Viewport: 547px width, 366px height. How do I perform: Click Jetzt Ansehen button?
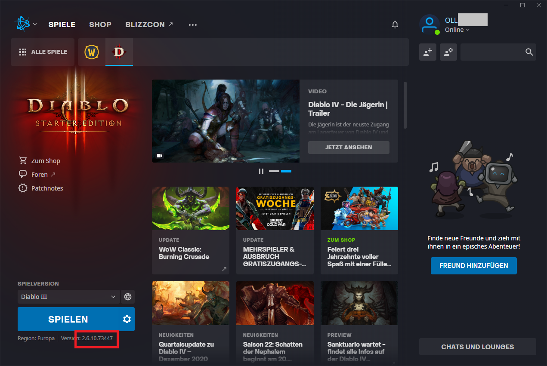click(x=349, y=148)
